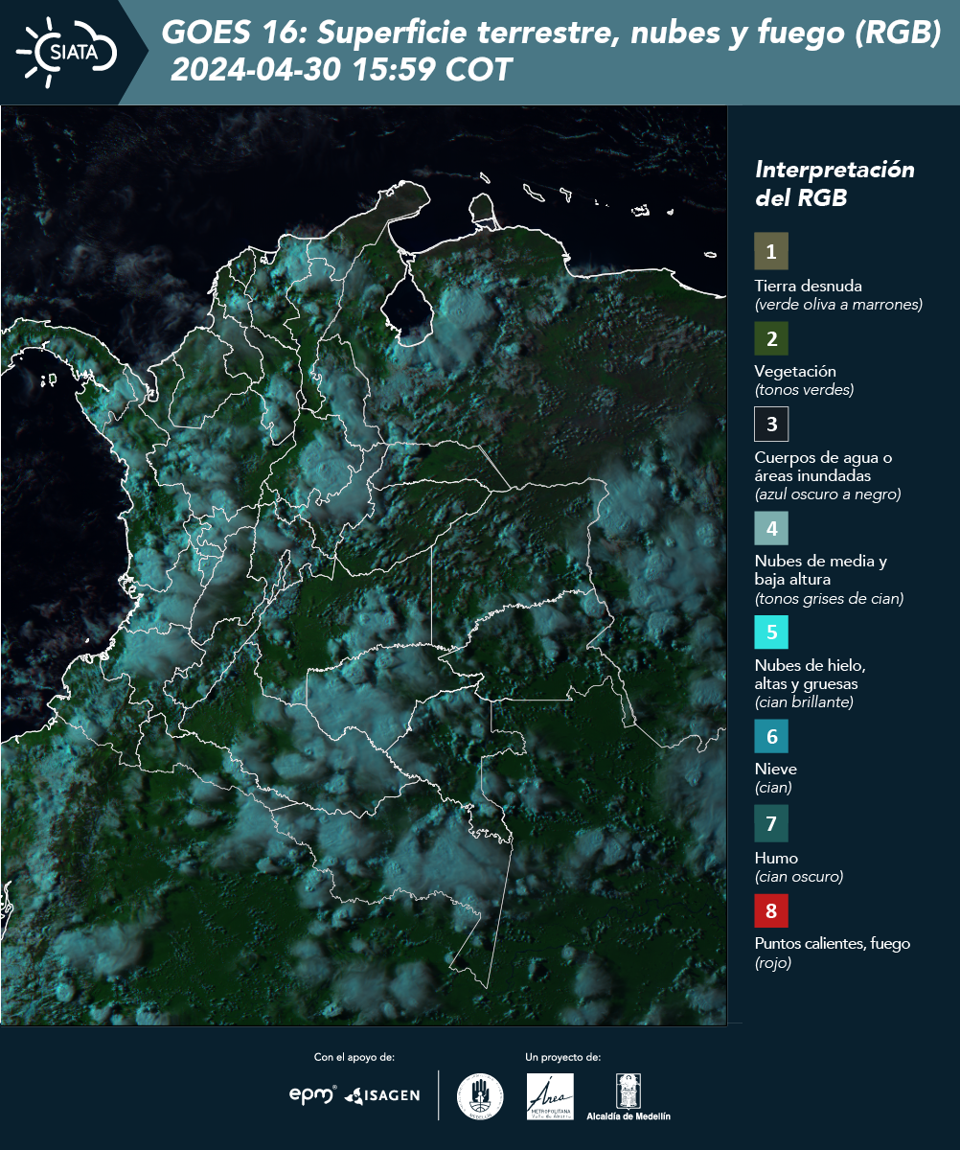960x1150 pixels.
Task: Click Cuerpos de agua o áreas inundadas
Action: [x=823, y=467]
